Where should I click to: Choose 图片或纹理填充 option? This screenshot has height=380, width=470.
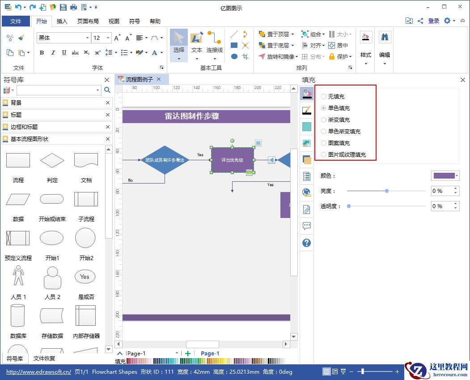click(322, 154)
